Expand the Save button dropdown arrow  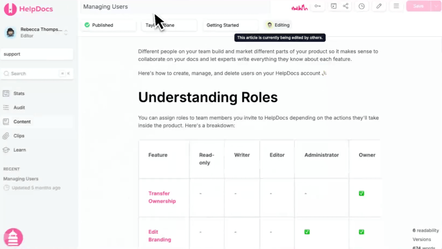[436, 6]
